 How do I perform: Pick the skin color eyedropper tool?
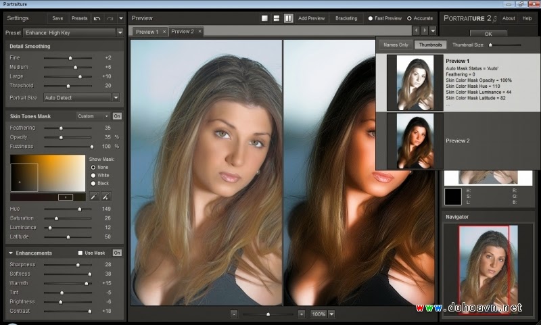(93, 197)
